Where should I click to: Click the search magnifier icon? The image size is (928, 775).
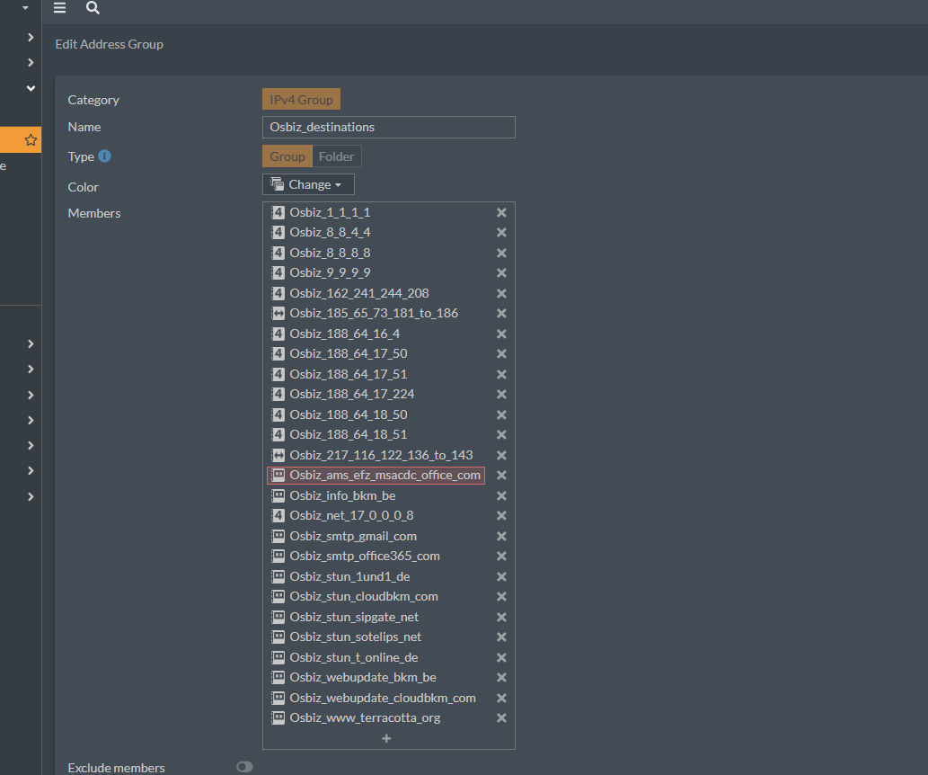tap(93, 8)
